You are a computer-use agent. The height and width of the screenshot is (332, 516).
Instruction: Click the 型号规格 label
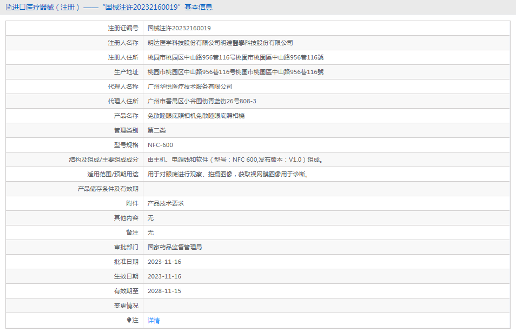click(x=126, y=145)
